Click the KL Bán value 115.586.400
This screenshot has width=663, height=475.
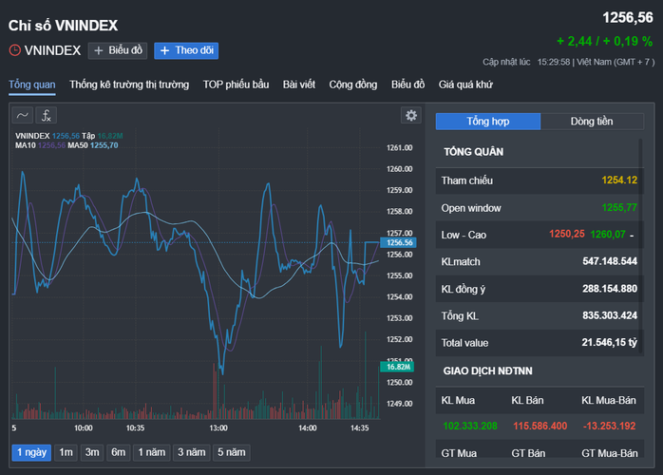(540, 426)
